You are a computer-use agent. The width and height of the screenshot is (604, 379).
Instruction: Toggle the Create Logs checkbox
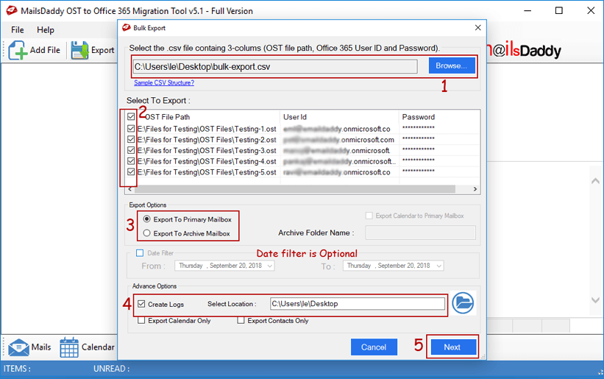[x=141, y=304]
